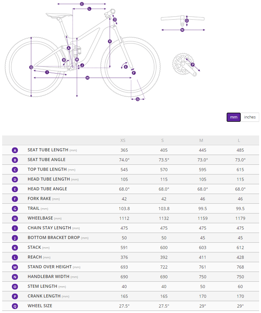
Task: Switch units to inches
Action: point(250,117)
